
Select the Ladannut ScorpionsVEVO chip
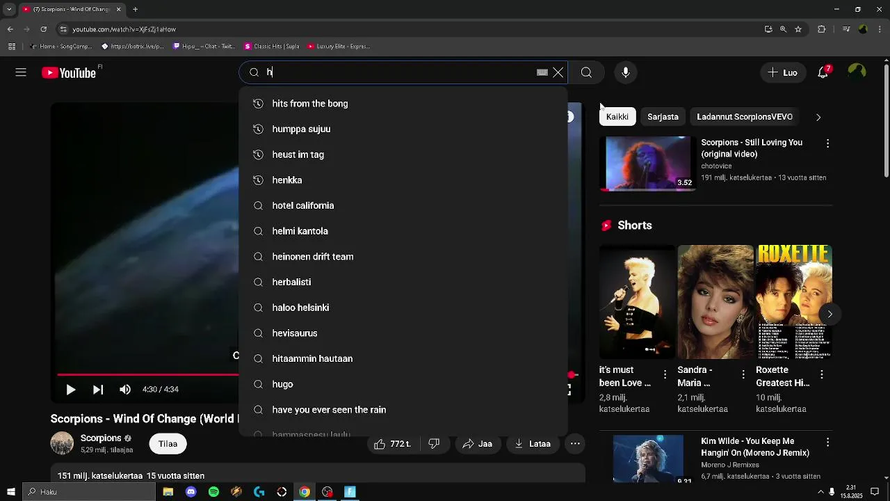(x=745, y=117)
